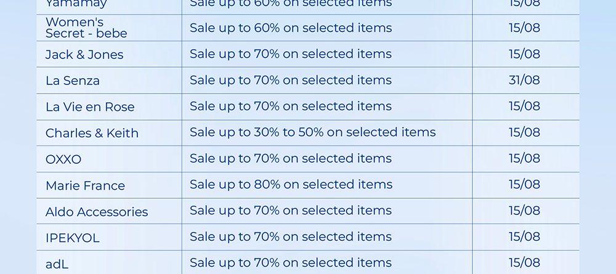This screenshot has height=274, width=616.
Task: Click the sale offer for Women's Secret - bebe
Action: [291, 28]
